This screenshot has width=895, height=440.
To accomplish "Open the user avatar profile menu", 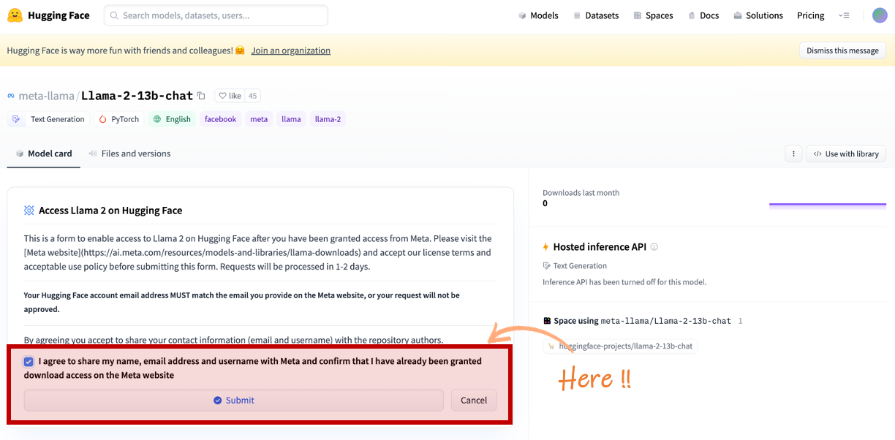I will 880,15.
